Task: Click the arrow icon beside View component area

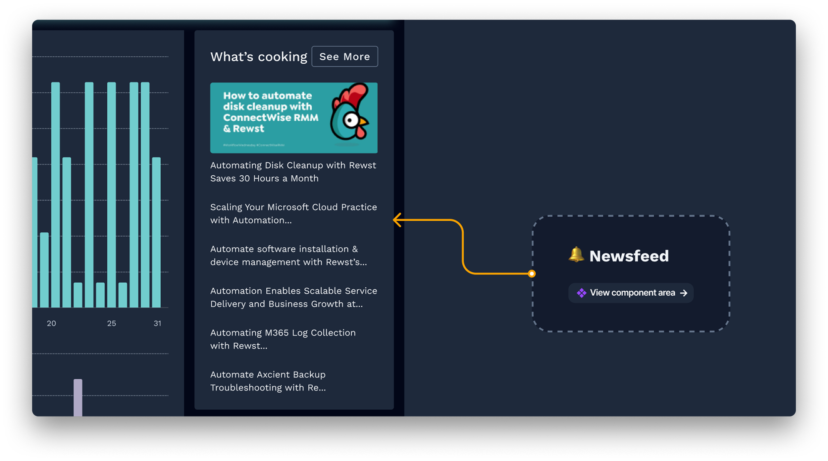Action: 684,293
